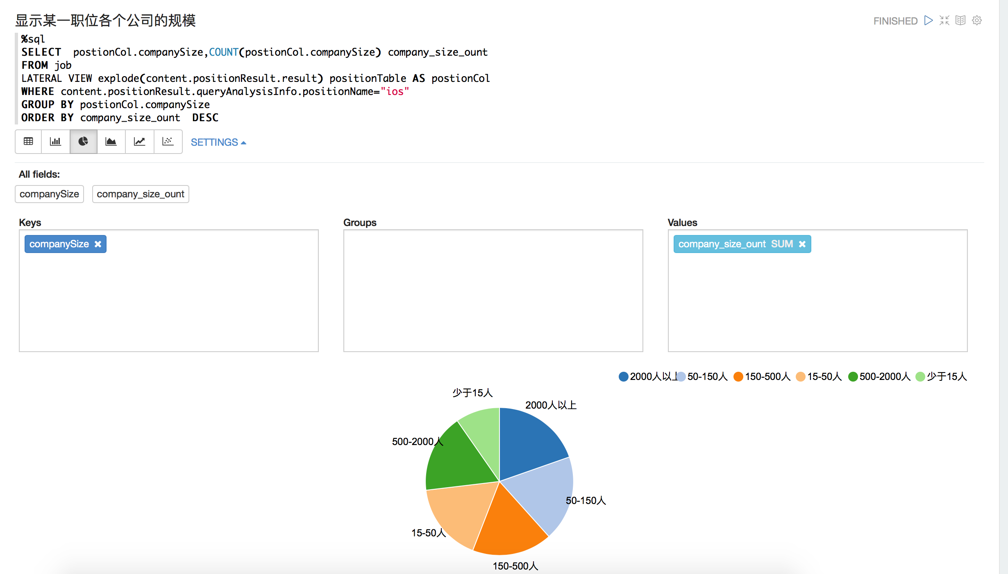
Task: Select the companySize field in All fields
Action: click(49, 194)
